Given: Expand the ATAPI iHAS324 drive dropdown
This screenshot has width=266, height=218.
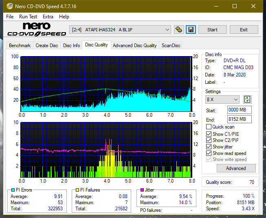Looking at the screenshot, I should click(x=120, y=30).
